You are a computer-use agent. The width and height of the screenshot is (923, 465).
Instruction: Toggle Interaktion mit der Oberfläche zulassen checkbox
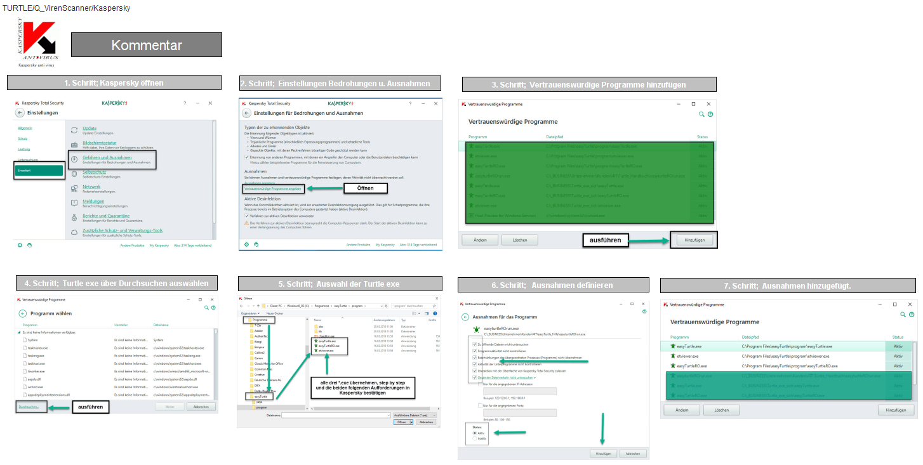(x=474, y=371)
